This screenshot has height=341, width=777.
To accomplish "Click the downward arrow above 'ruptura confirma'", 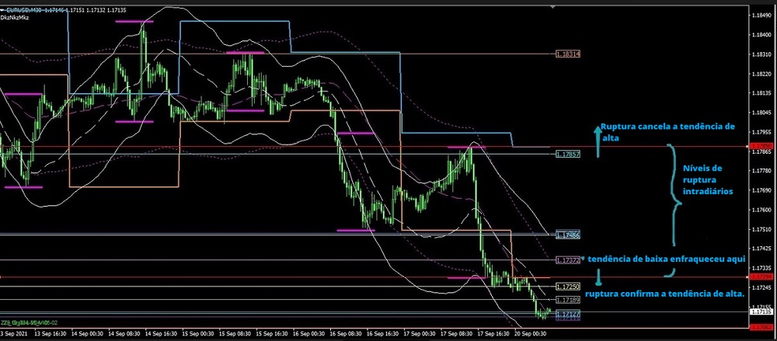I will [598, 277].
